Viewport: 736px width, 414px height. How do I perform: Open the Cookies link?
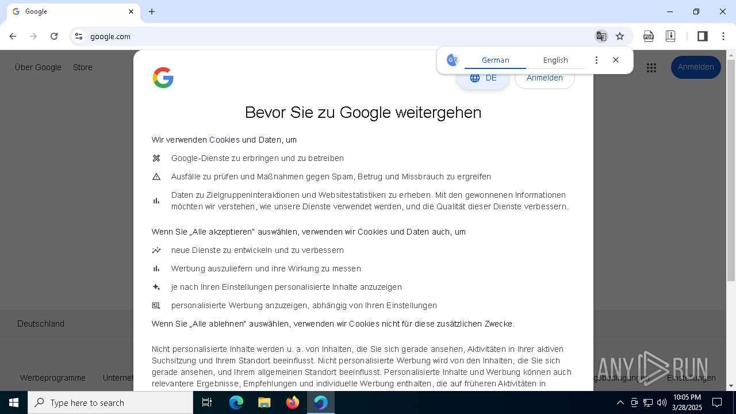pyautogui.click(x=224, y=140)
